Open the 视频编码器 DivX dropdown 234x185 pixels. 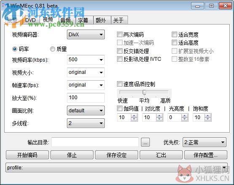click(86, 35)
